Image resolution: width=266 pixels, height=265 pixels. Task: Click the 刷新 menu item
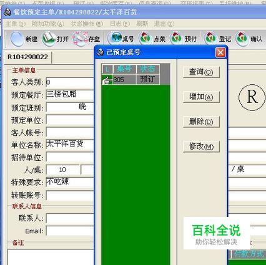(x=142, y=24)
